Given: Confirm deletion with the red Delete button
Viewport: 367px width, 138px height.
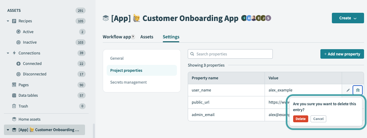Looking at the screenshot, I should [x=300, y=119].
